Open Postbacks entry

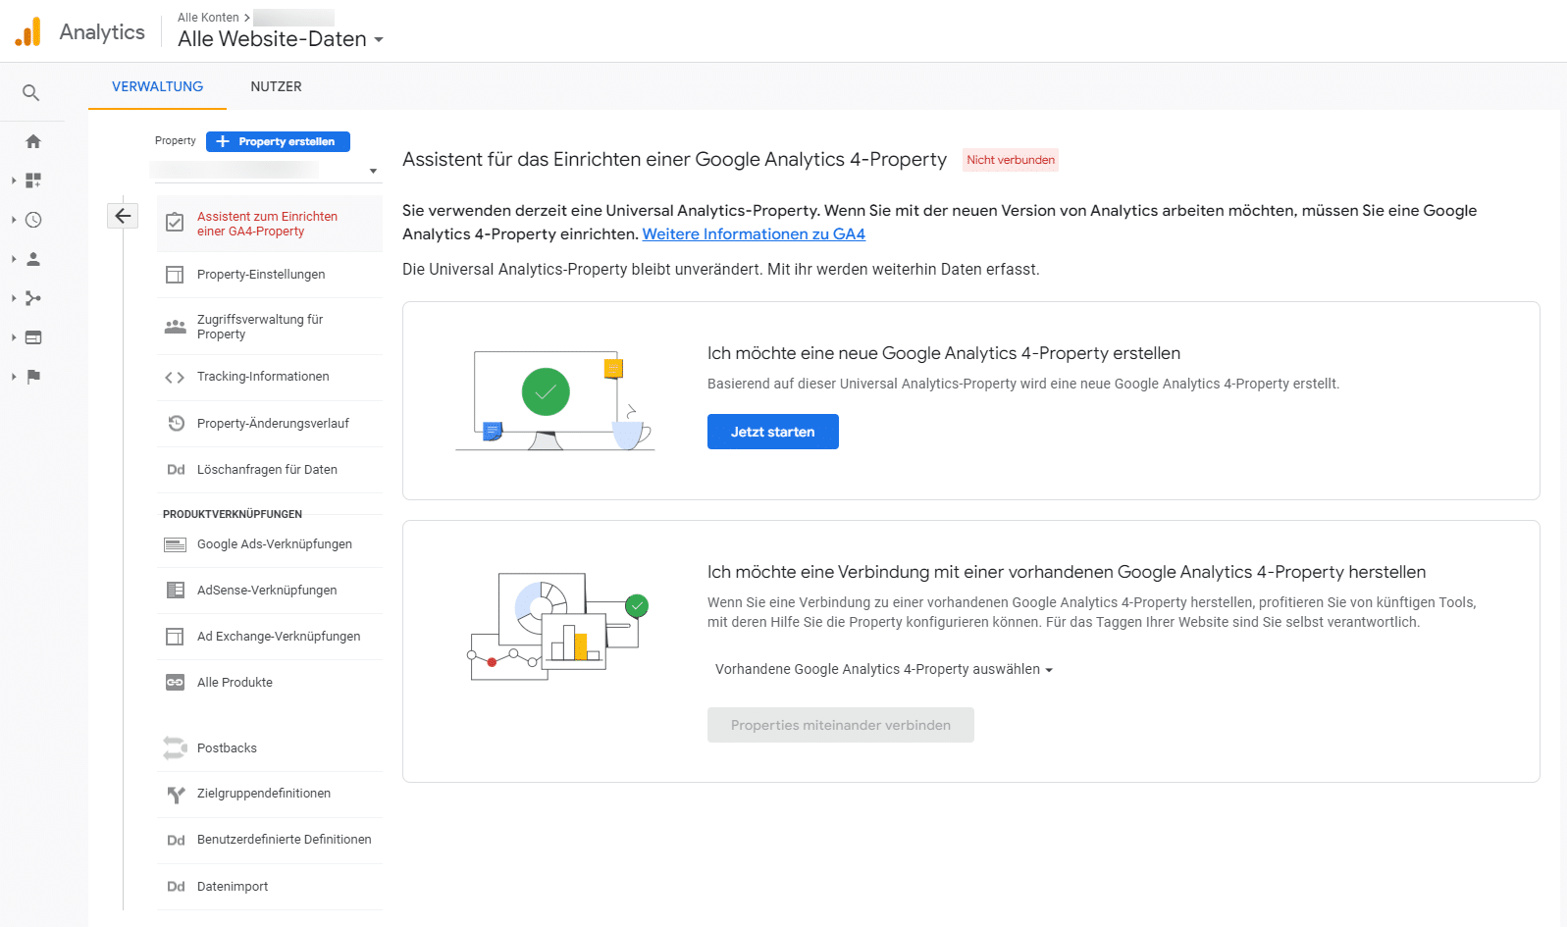[270, 748]
